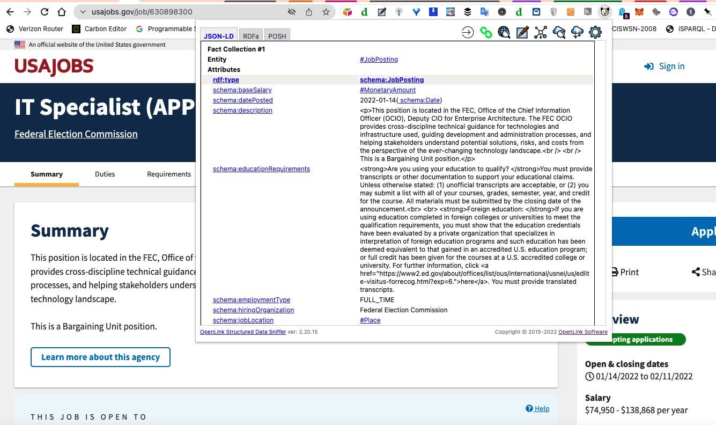Click the MetaMask fox extension icon
Image resolution: width=716 pixels, height=425 pixels.
point(639,12)
